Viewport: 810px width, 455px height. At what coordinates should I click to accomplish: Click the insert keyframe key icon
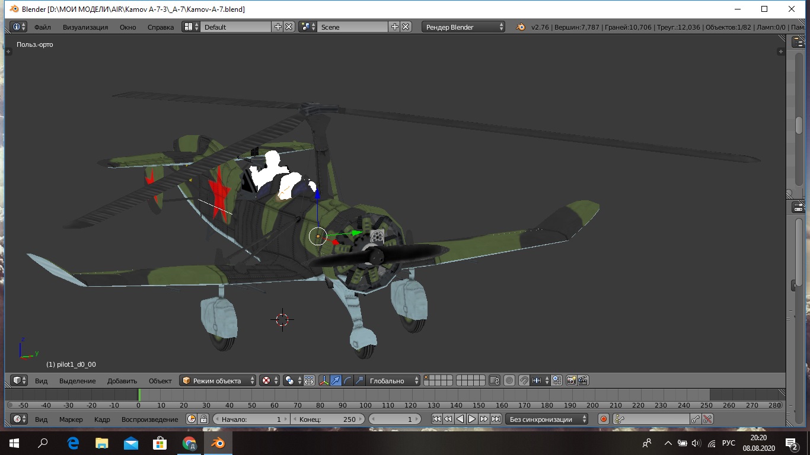coord(696,419)
